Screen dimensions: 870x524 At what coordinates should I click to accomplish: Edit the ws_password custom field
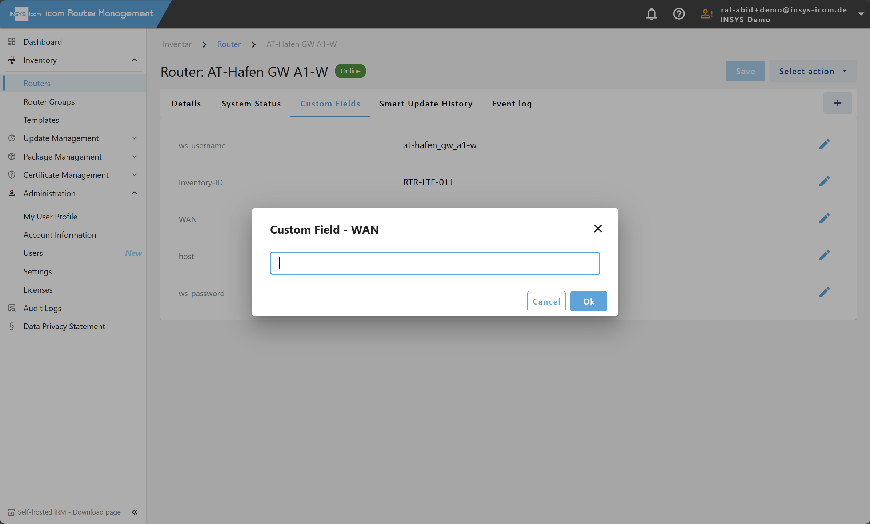pyautogui.click(x=824, y=292)
